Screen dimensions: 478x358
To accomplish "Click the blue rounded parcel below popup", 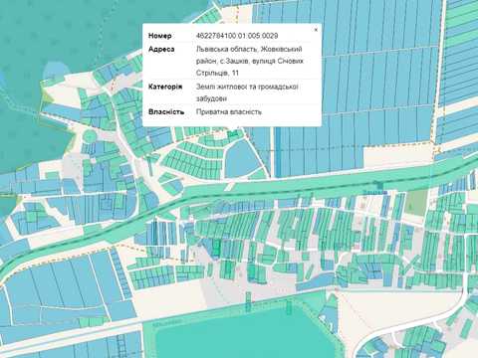I will [241, 159].
